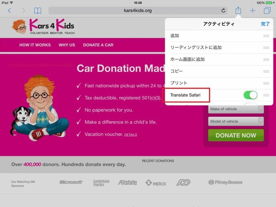Tap the share icon in toolbar
Viewport: 276px width, 207px height.
coord(238,10)
